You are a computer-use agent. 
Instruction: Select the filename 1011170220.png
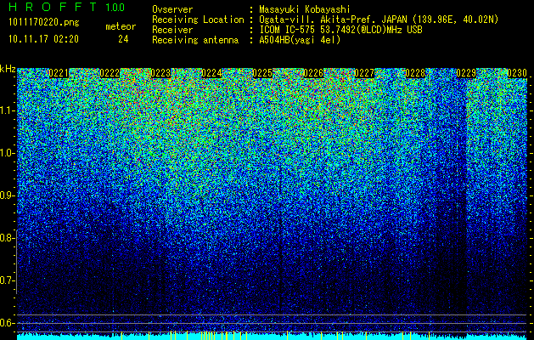pyautogui.click(x=44, y=23)
